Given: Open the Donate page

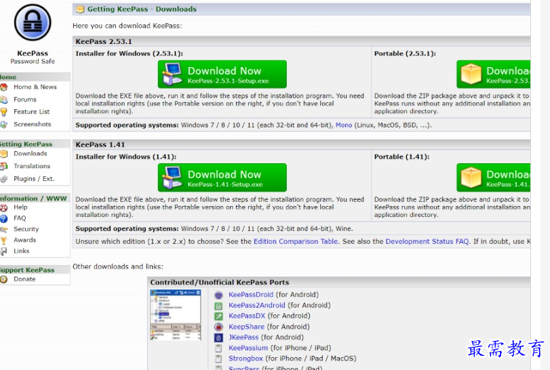Looking at the screenshot, I should [x=24, y=279].
